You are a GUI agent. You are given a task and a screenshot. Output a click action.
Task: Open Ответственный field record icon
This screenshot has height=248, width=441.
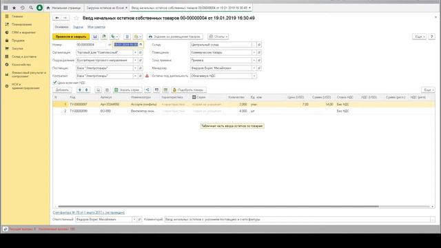tap(139, 219)
